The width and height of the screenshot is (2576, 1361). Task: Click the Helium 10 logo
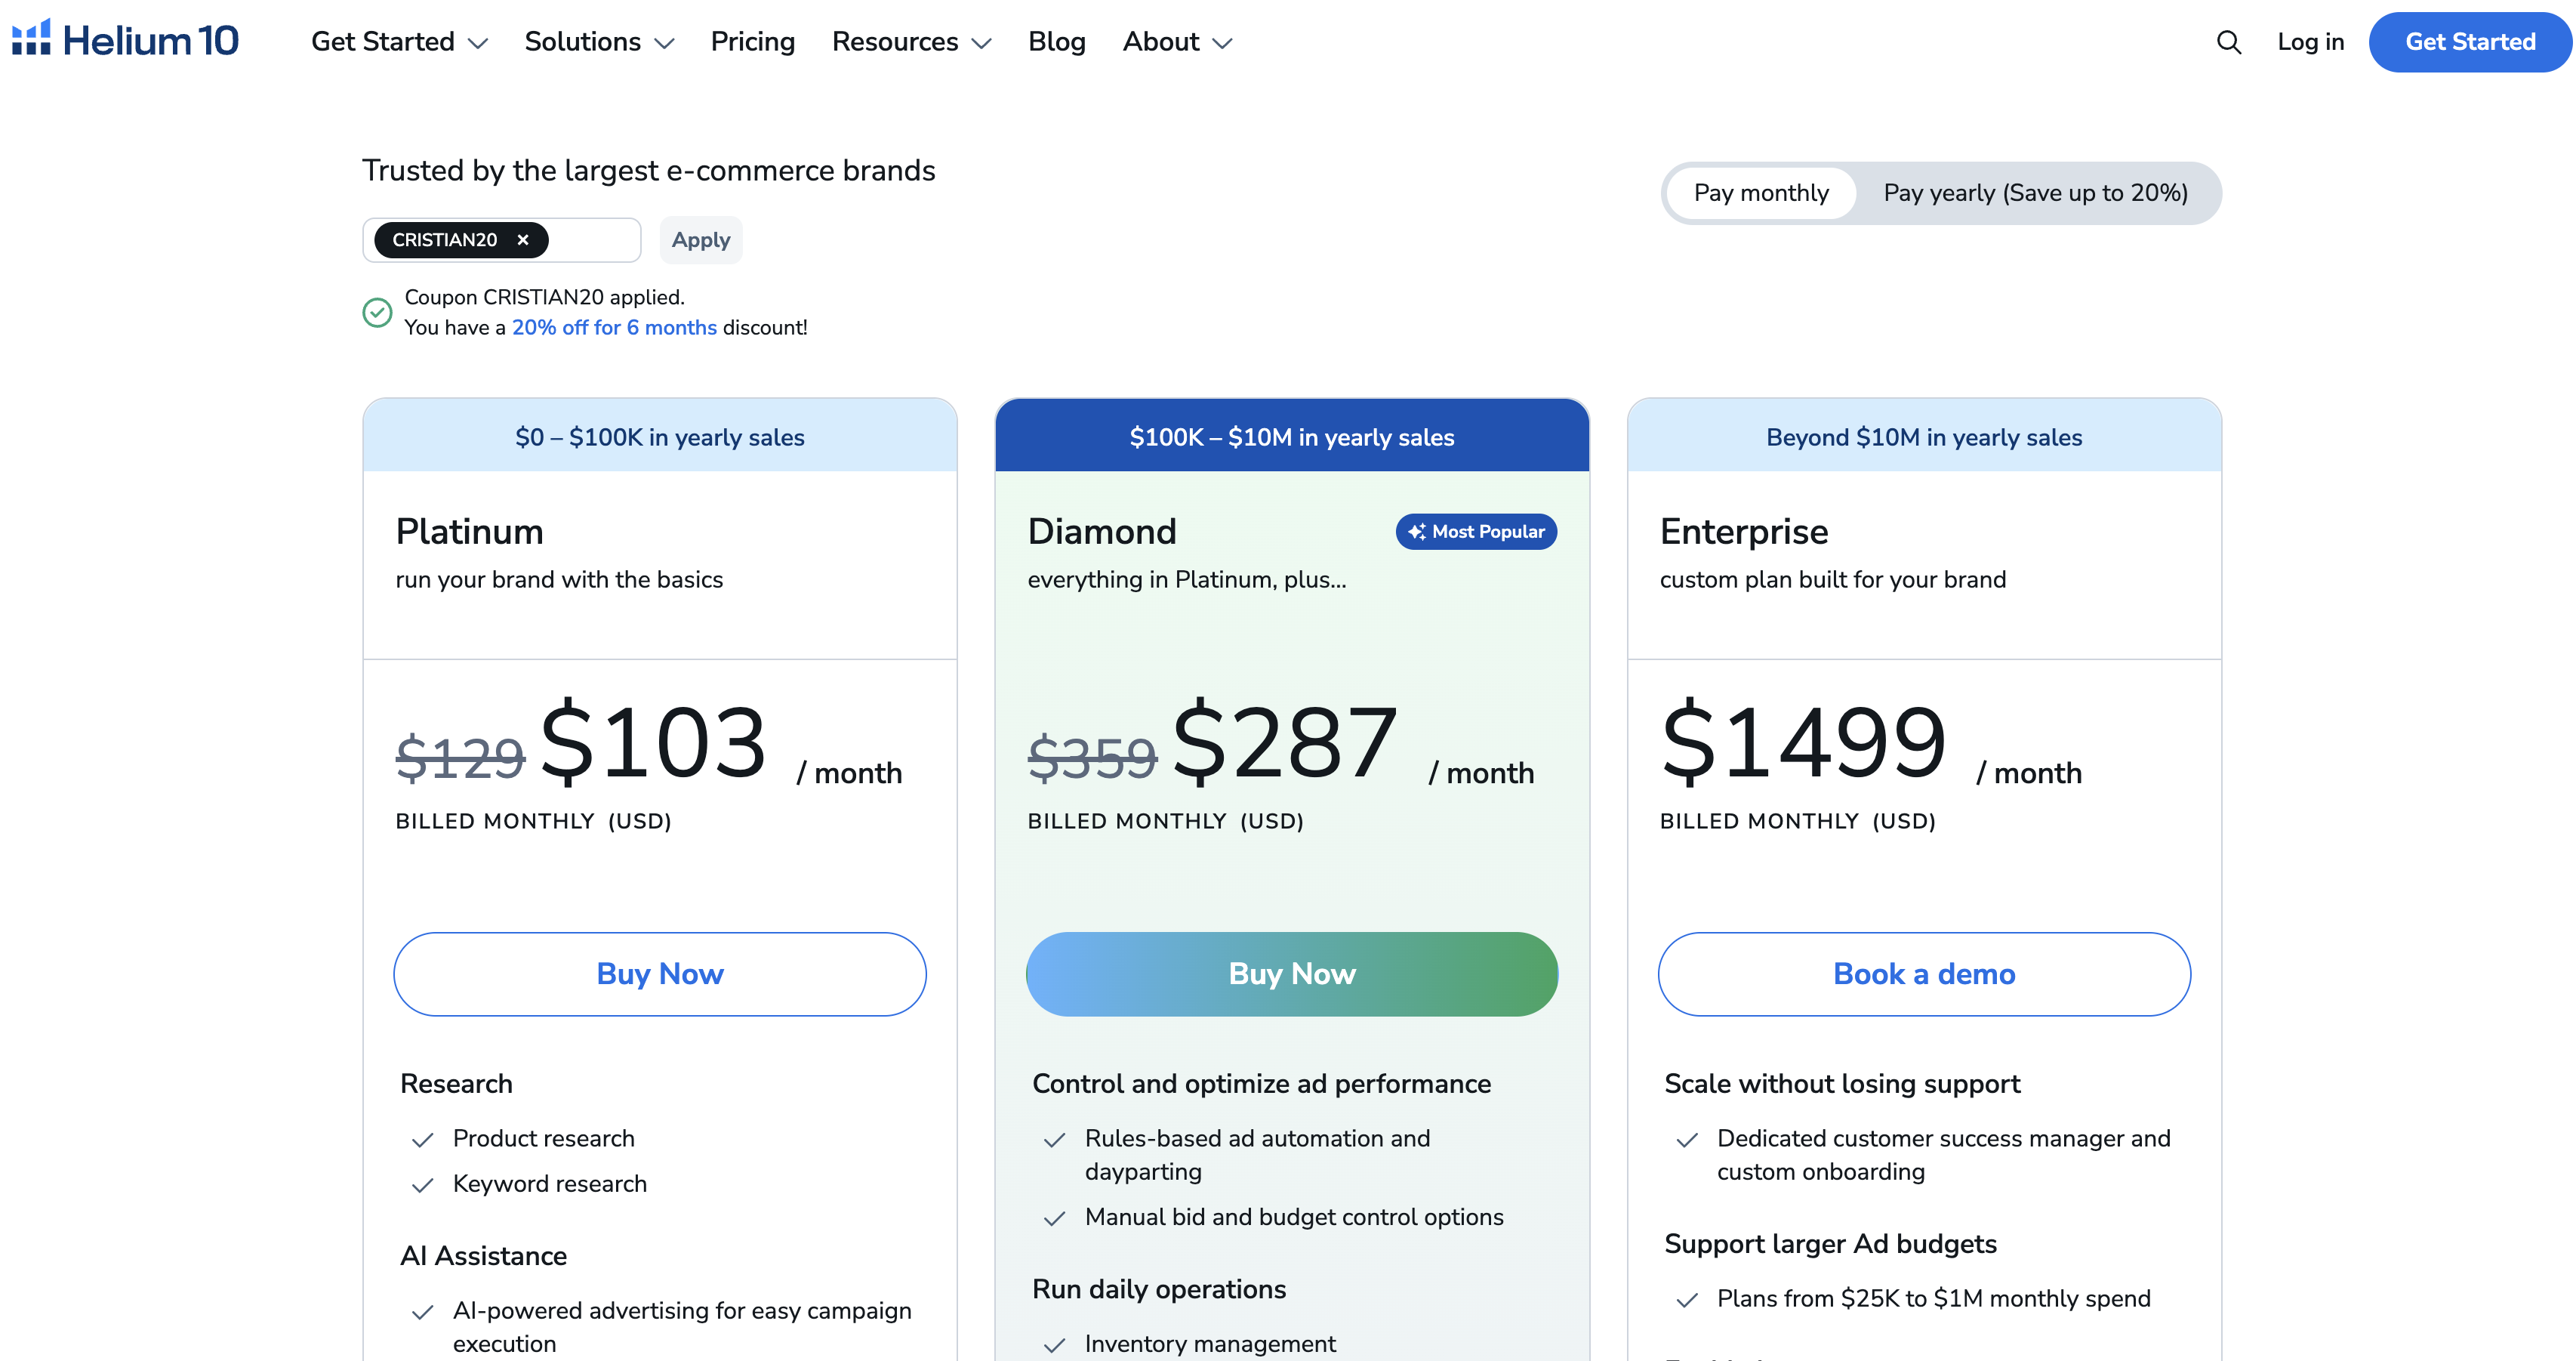coord(125,40)
